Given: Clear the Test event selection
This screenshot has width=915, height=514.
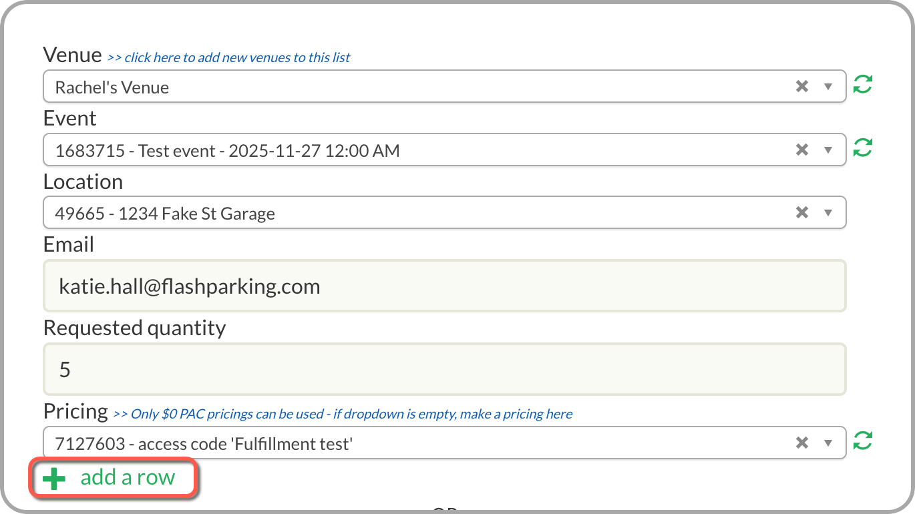Looking at the screenshot, I should (x=802, y=150).
